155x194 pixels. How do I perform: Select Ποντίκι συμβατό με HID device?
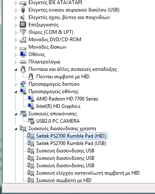tap(63, 77)
